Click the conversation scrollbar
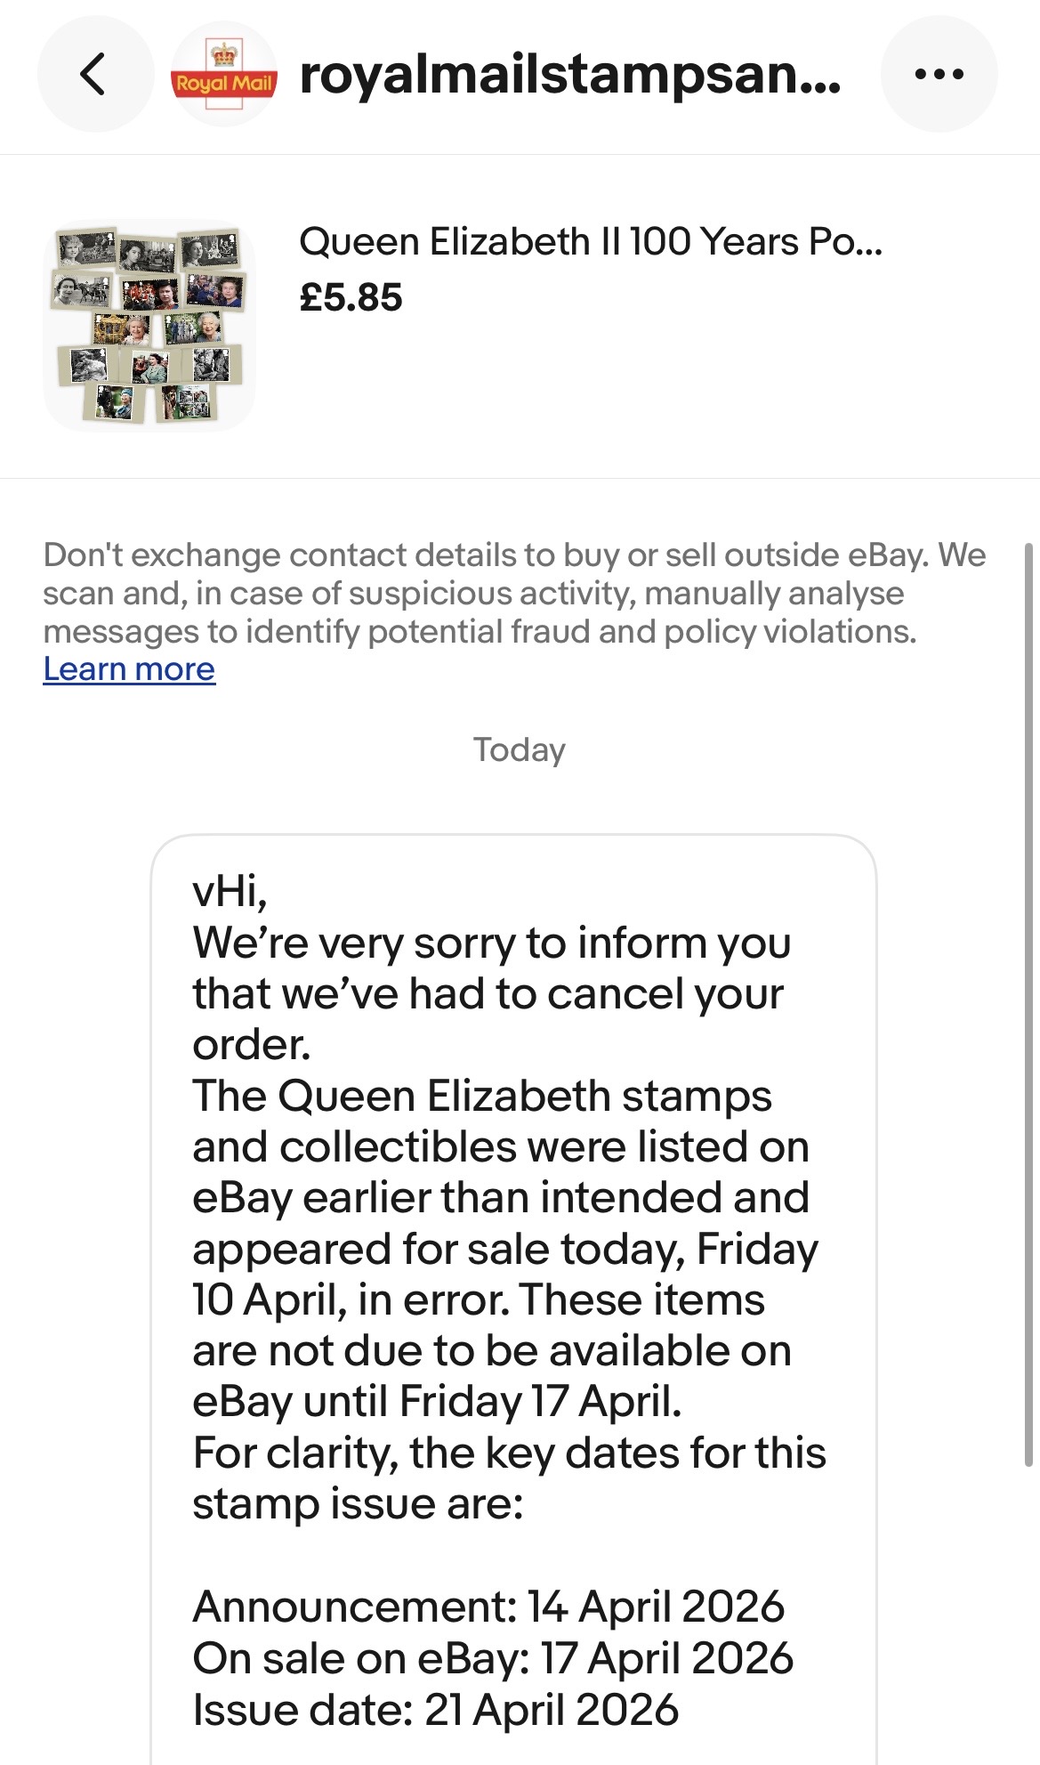 (1028, 1006)
